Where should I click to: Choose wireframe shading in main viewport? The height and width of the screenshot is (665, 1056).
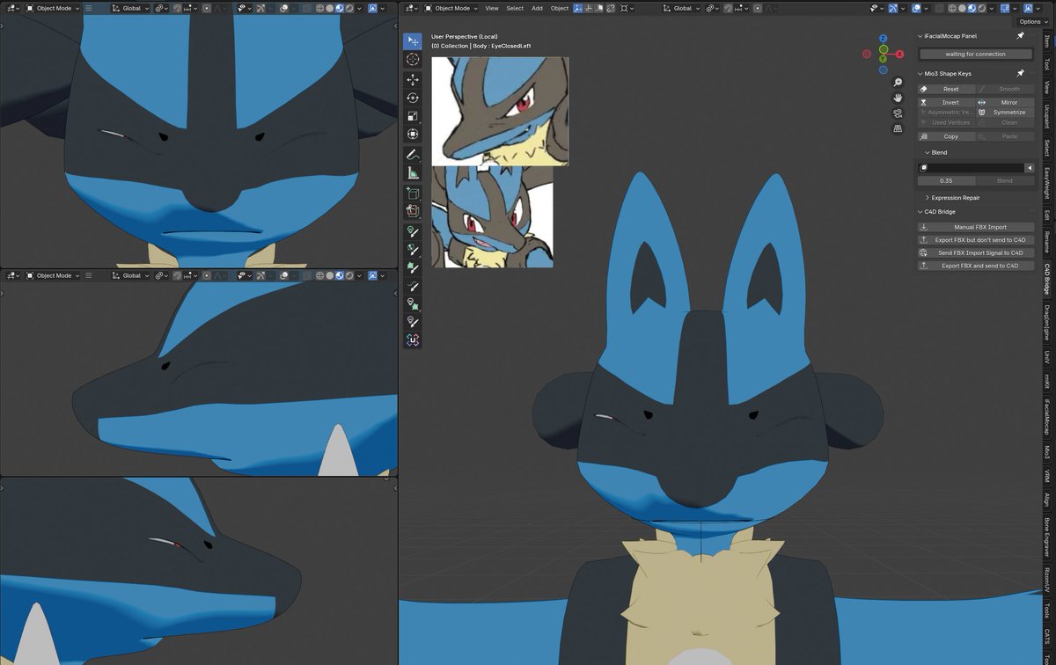(952, 8)
